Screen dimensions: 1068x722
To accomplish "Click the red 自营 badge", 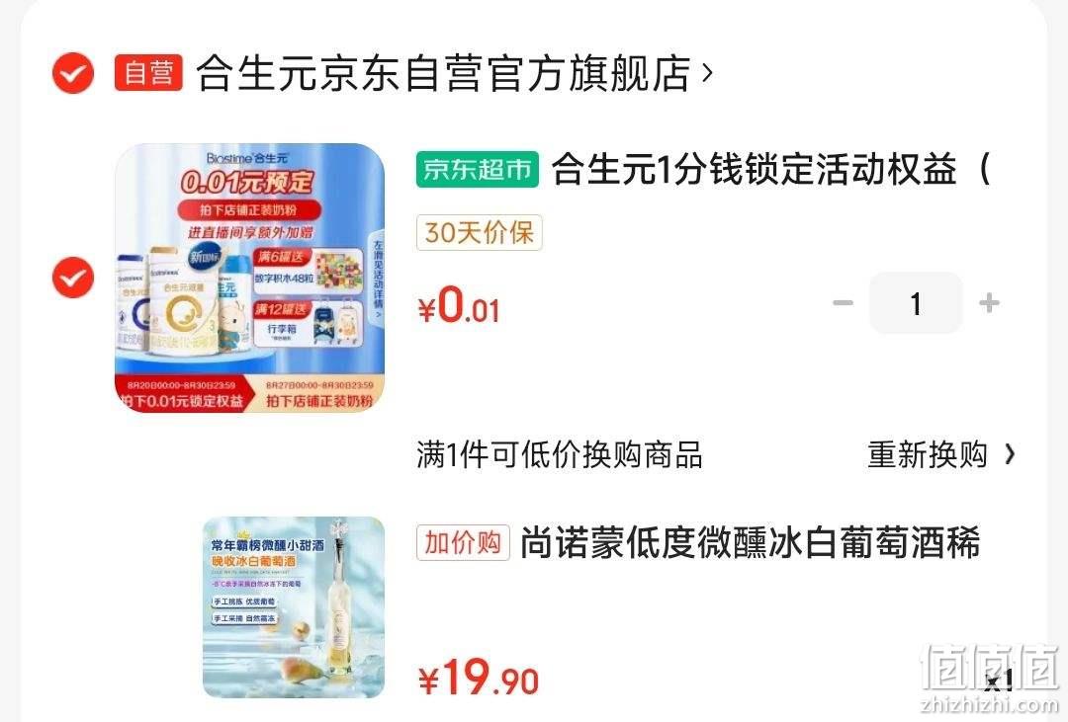I will (148, 73).
